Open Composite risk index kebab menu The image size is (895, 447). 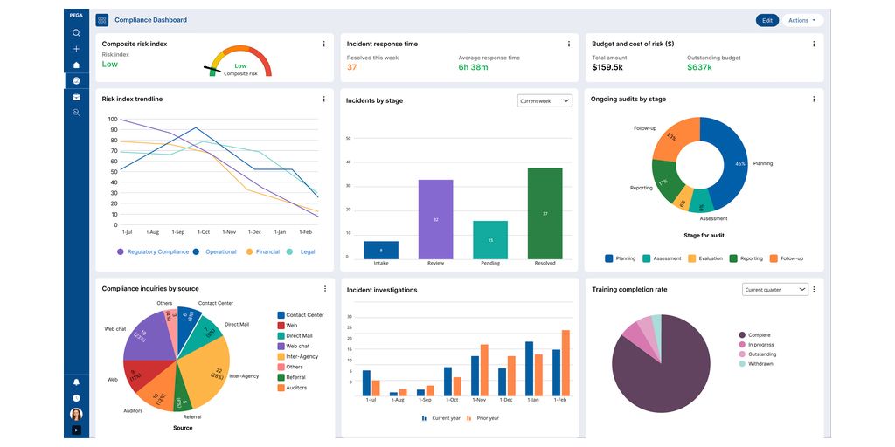tap(323, 44)
